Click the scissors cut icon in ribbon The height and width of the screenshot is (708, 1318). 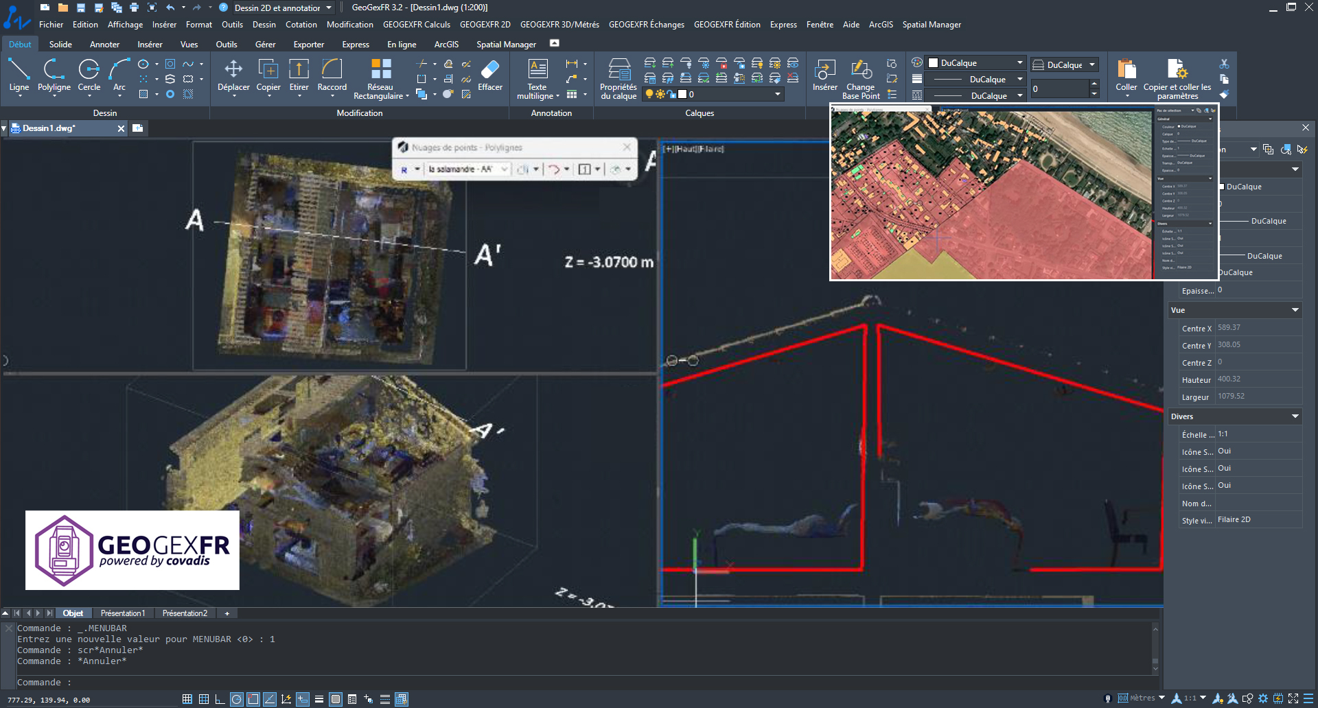click(1224, 64)
